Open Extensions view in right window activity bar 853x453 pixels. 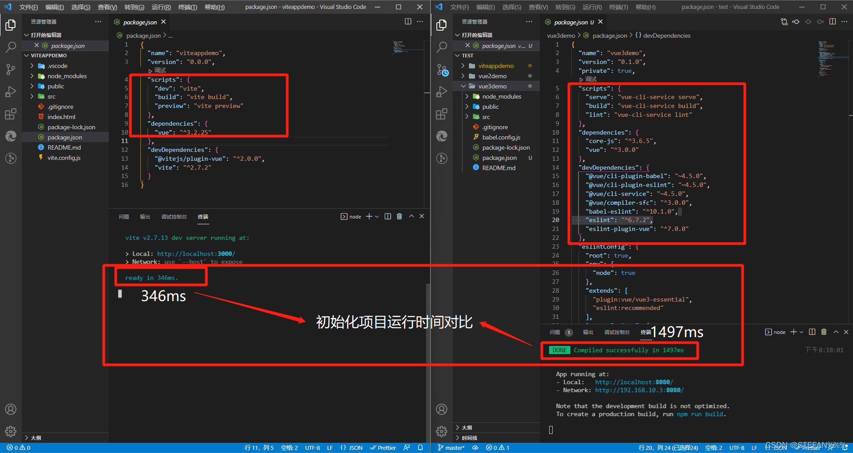pyautogui.click(x=442, y=114)
